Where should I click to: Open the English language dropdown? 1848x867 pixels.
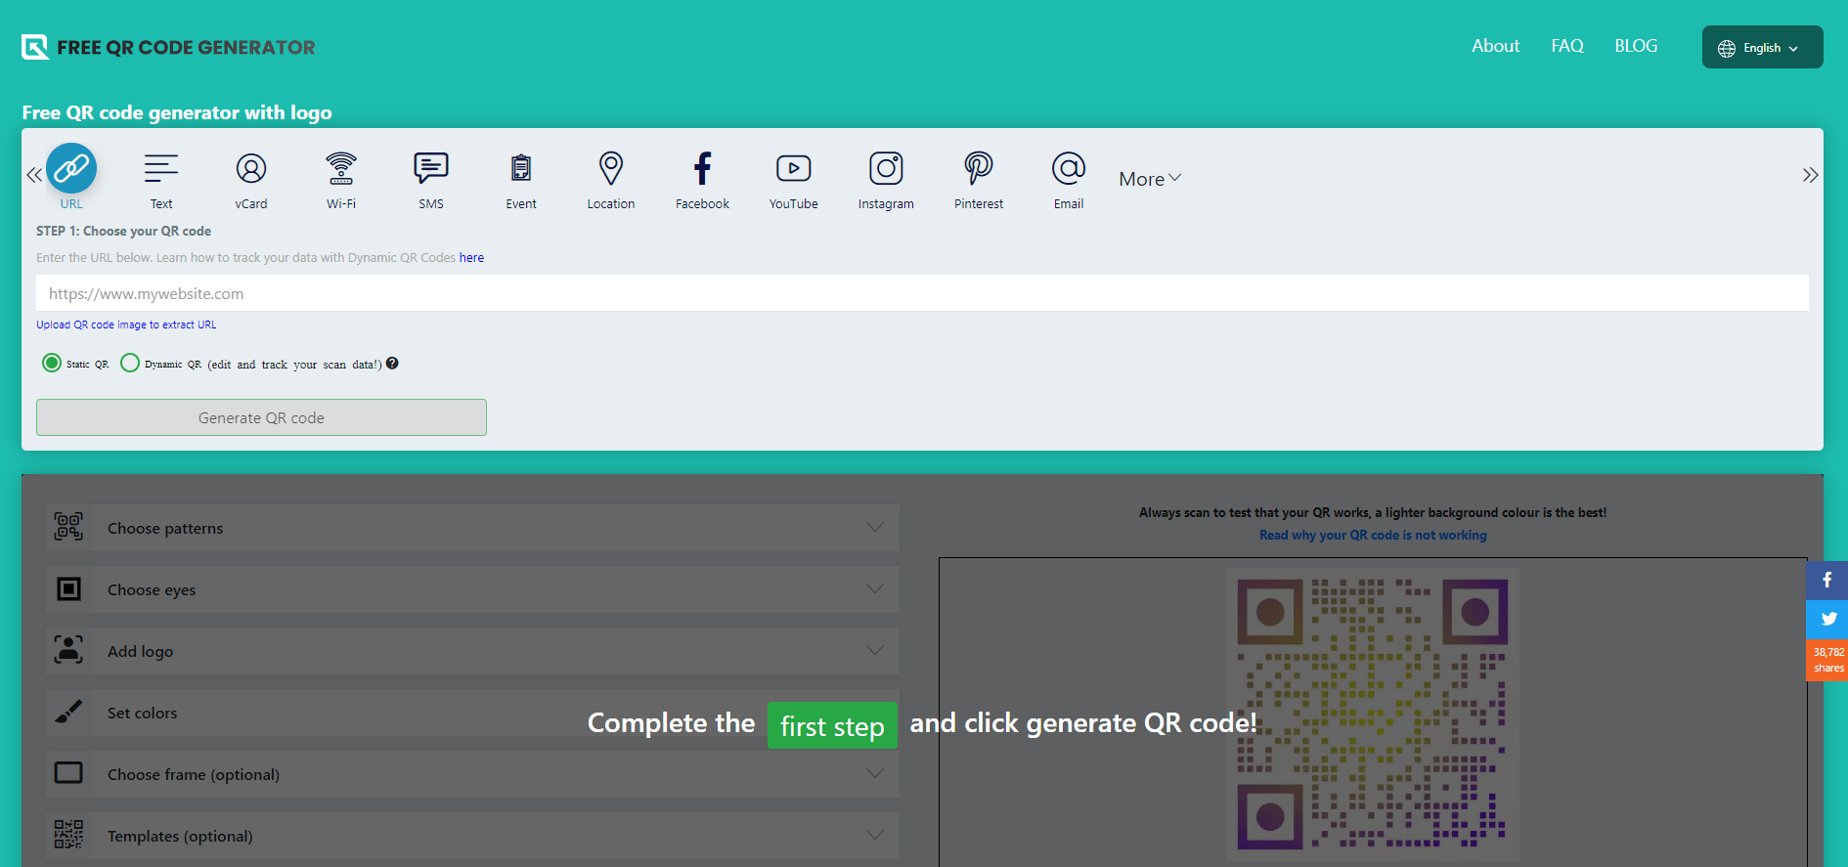[1762, 47]
